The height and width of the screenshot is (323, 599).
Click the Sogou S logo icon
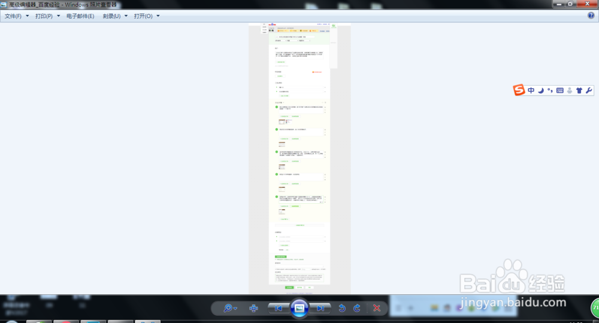519,90
